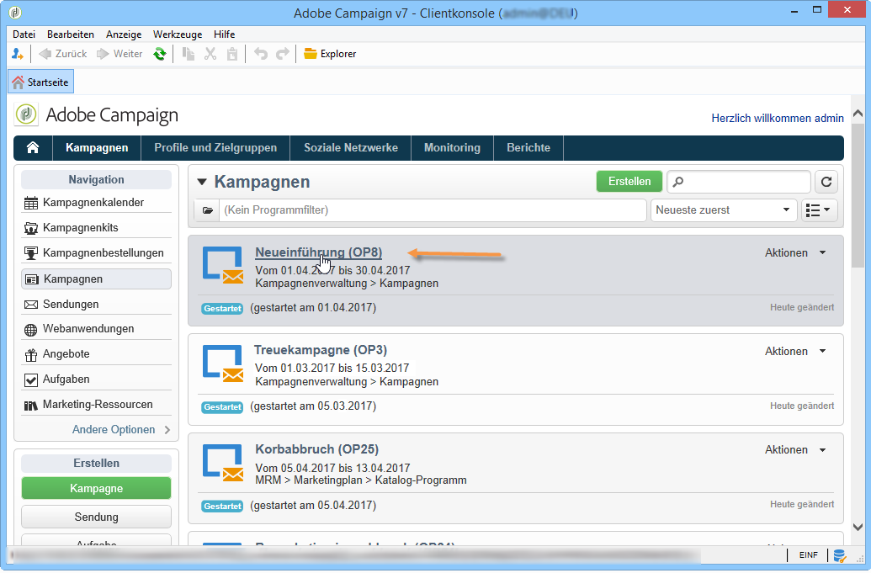This screenshot has height=573, width=871.
Task: Click the connection icon in the toolbar
Action: 17,54
